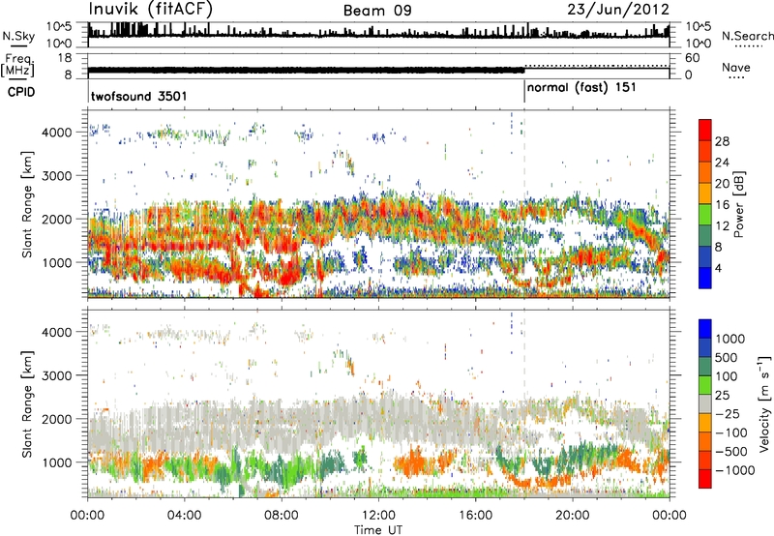Click the light green 12 dB power colorbar segment
Viewport: 774px width, 536px height.
click(x=705, y=215)
